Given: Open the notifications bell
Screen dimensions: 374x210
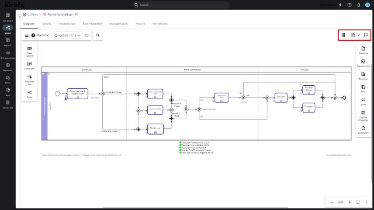Looking at the screenshot, I should 358,5.
